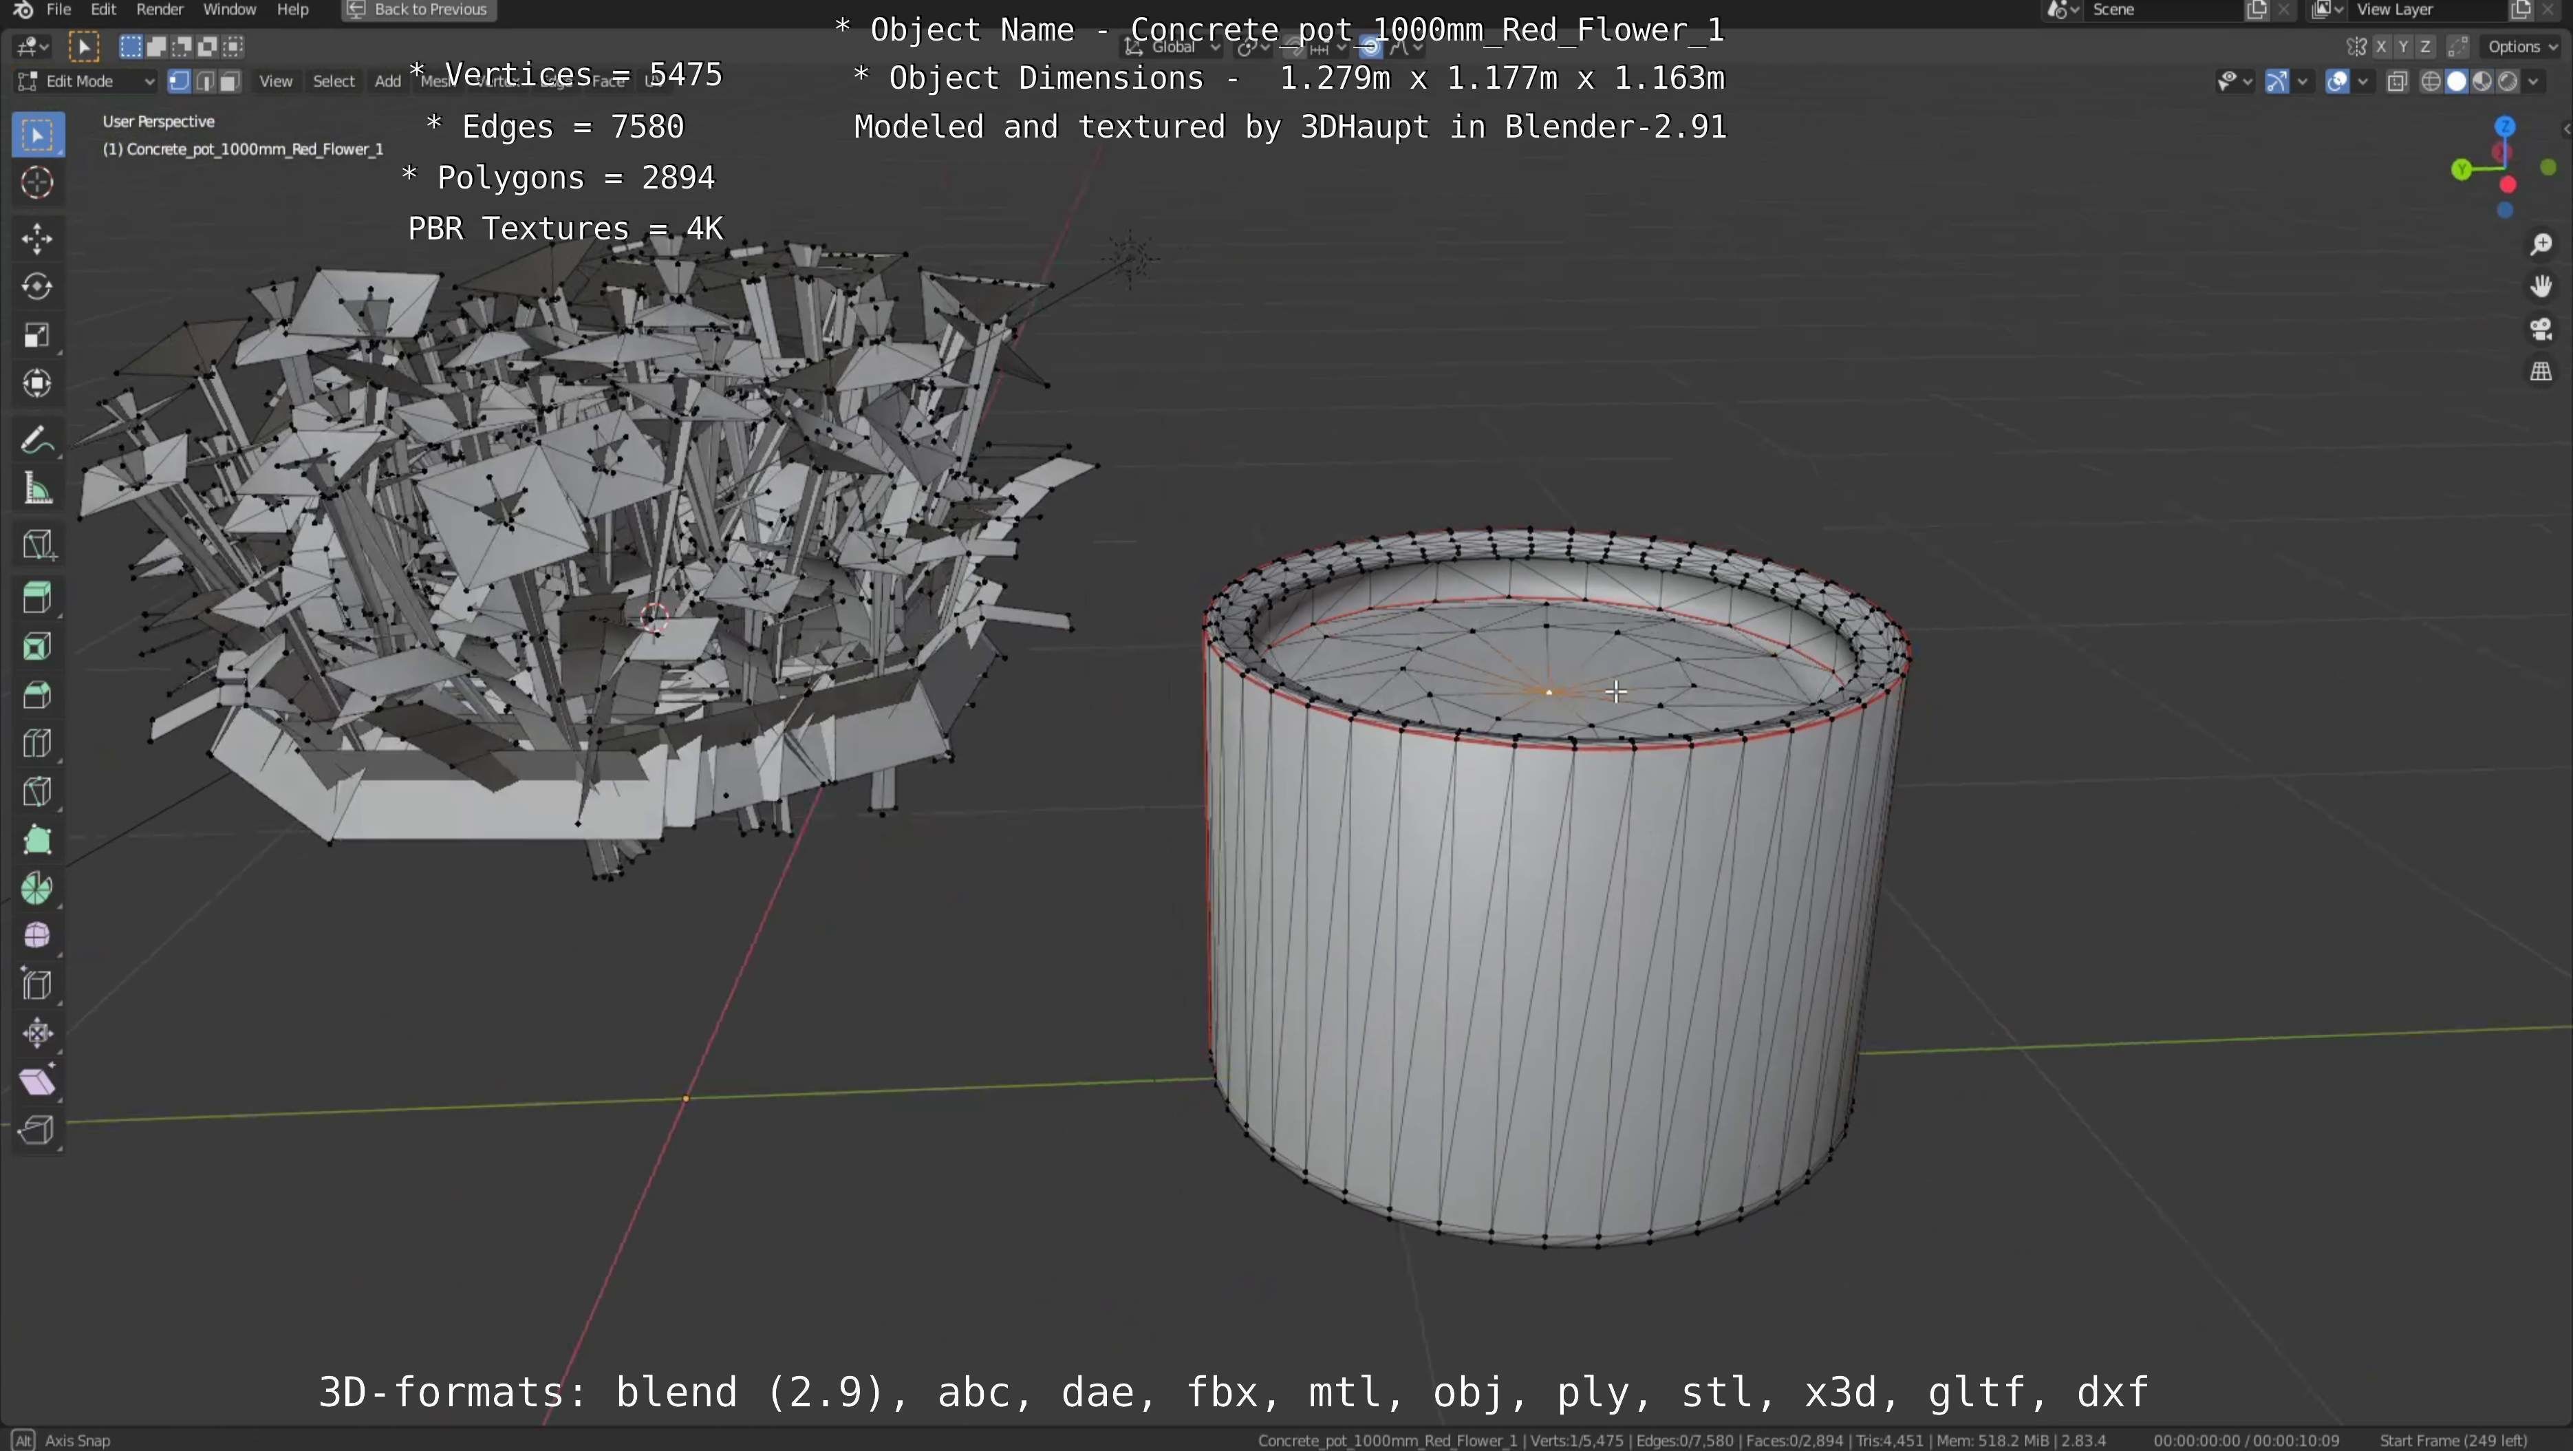
Task: Click Back to Previous button
Action: click(x=418, y=10)
